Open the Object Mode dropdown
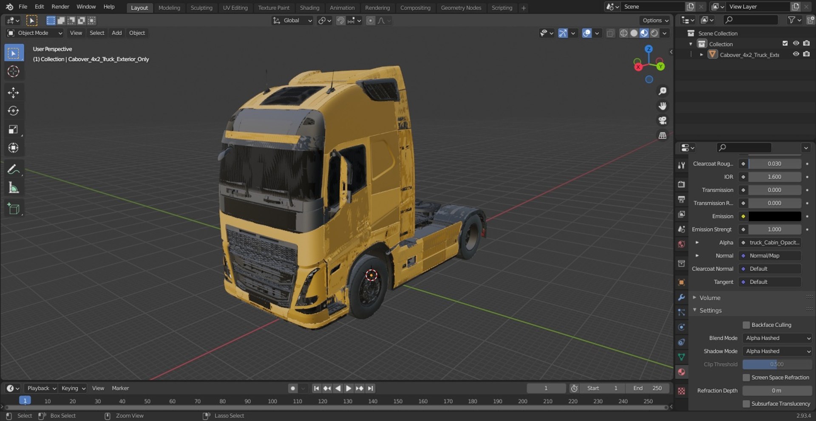This screenshot has width=816, height=421. 35,33
